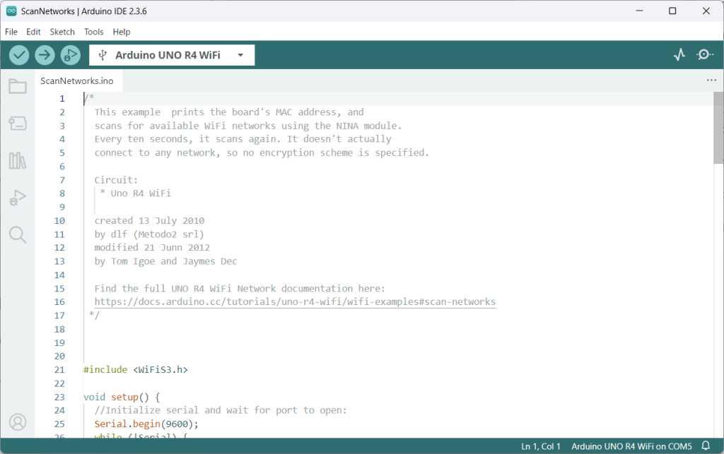Open the Sketchbook folder panel

[18, 87]
